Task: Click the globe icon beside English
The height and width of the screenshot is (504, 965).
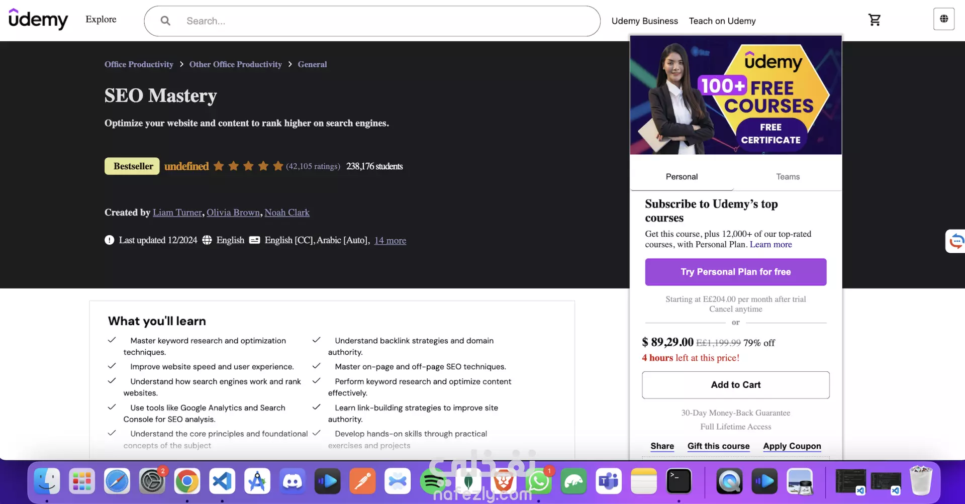Action: (207, 240)
